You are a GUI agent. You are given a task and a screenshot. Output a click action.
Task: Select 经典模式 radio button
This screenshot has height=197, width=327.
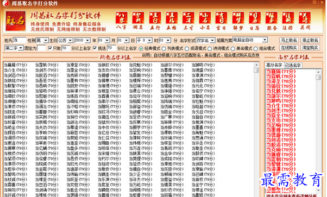point(141,49)
